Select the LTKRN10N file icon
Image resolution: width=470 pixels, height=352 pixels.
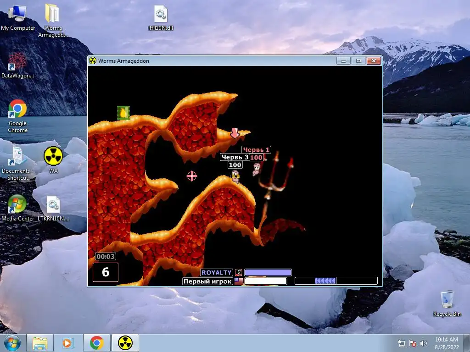pyautogui.click(x=53, y=209)
